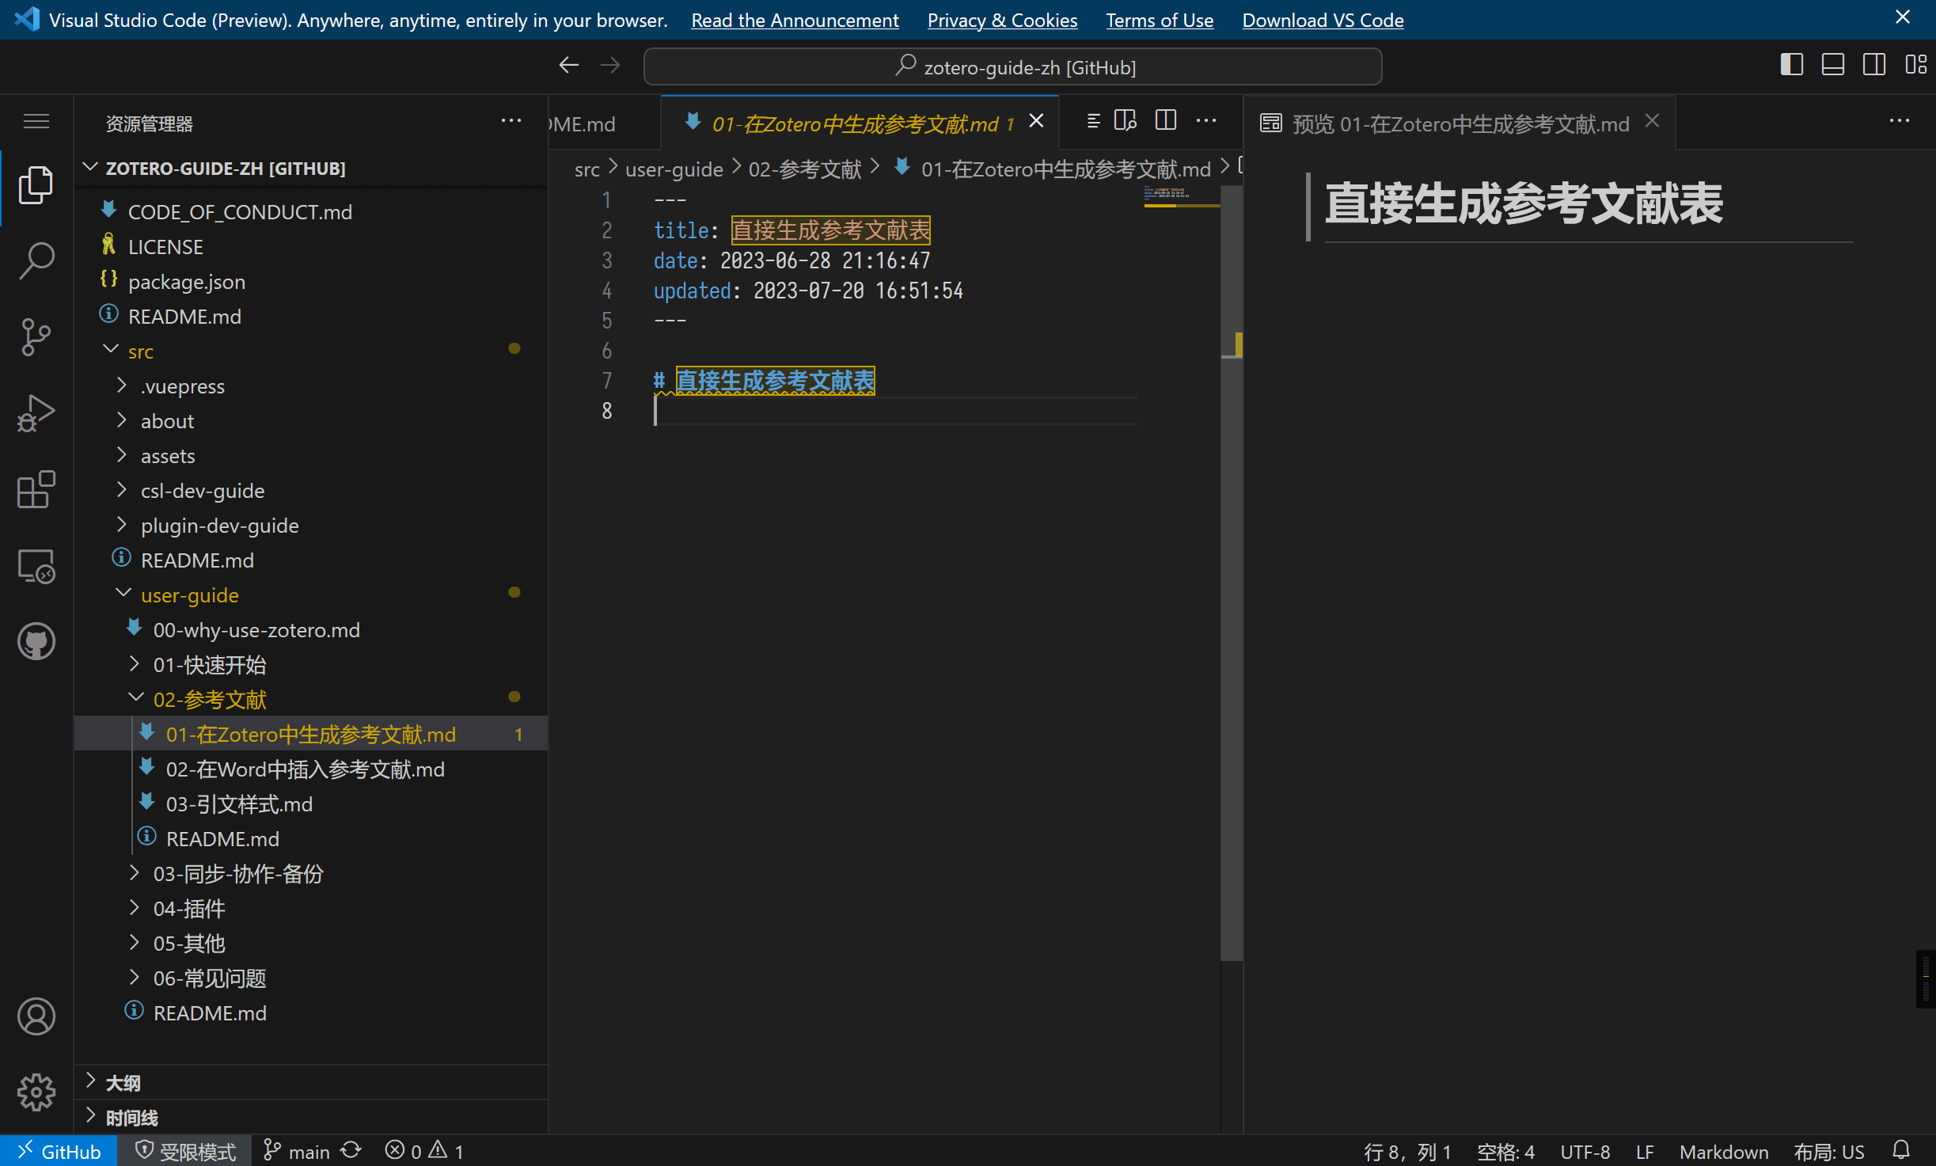The height and width of the screenshot is (1166, 1936).
Task: Open the Download VS Code link
Action: click(x=1323, y=20)
